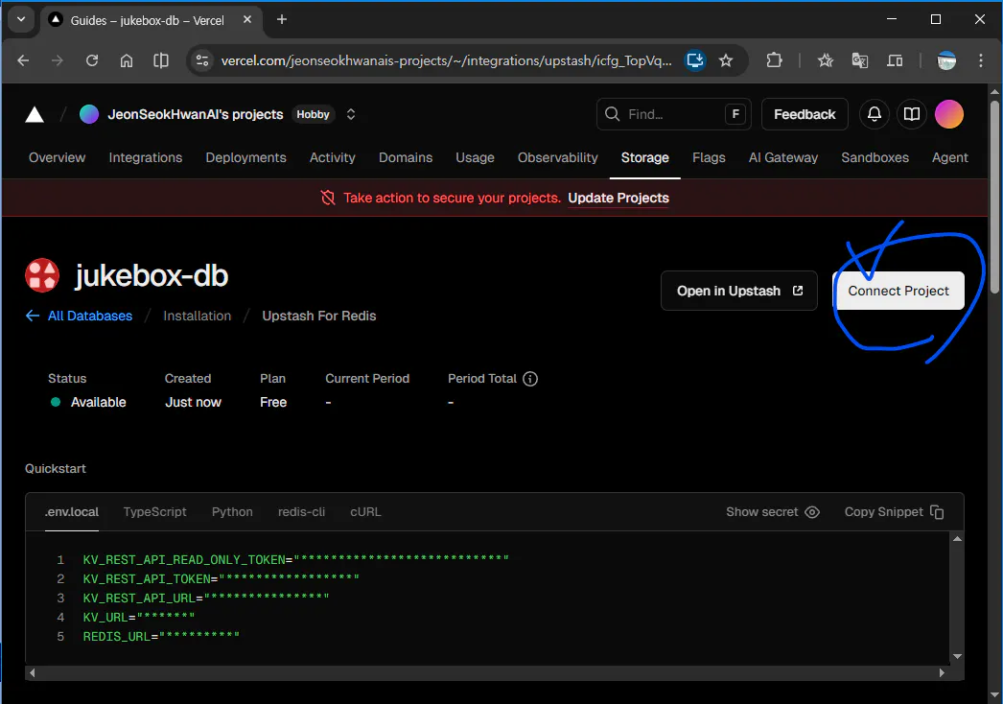The image size is (1003, 704).
Task: Click the code block horizontal scrollbar
Action: (487, 672)
